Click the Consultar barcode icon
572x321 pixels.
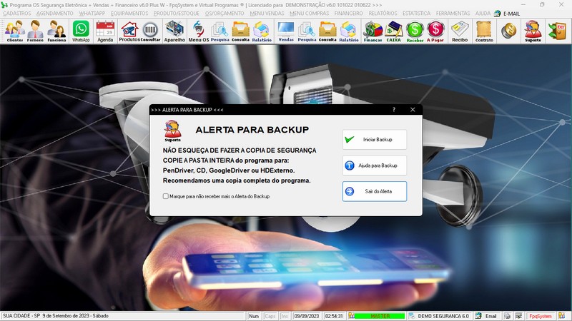click(x=150, y=31)
